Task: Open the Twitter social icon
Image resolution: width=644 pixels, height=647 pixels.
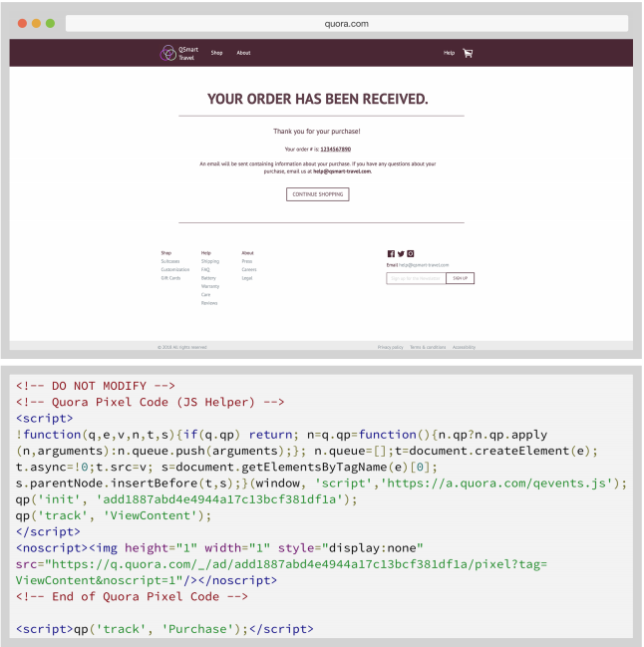Action: coord(401,254)
